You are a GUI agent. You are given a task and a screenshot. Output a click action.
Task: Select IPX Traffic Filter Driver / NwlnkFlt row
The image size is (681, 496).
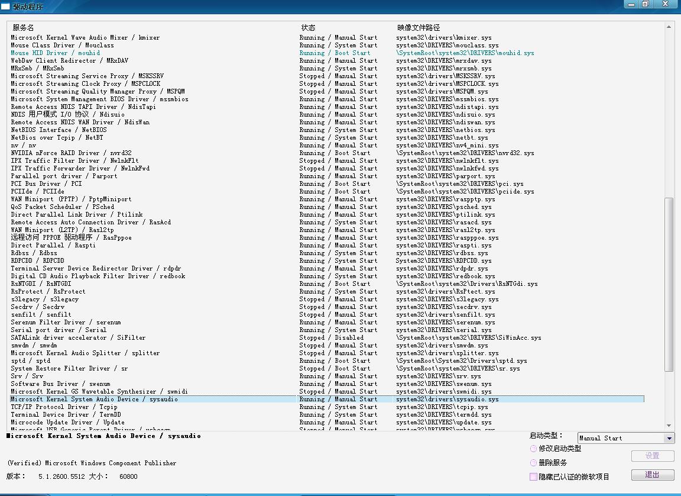(x=327, y=160)
